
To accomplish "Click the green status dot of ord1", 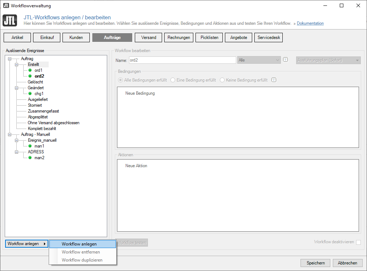I will point(30,70).
